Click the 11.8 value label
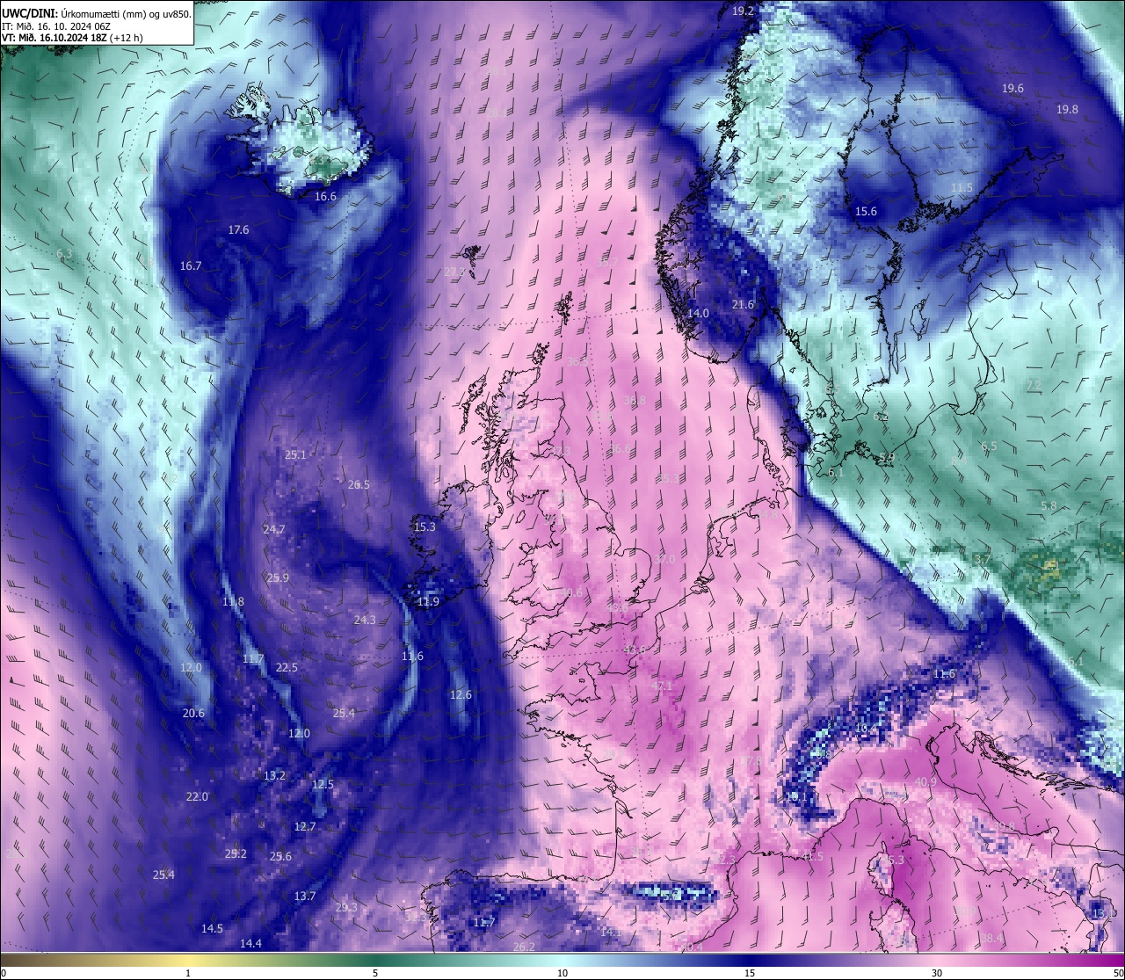 click(x=233, y=602)
